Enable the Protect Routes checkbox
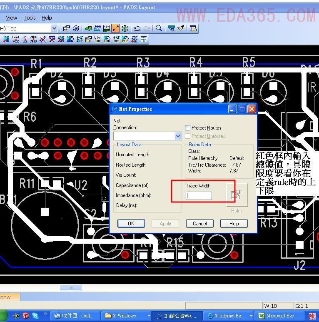 [188, 128]
